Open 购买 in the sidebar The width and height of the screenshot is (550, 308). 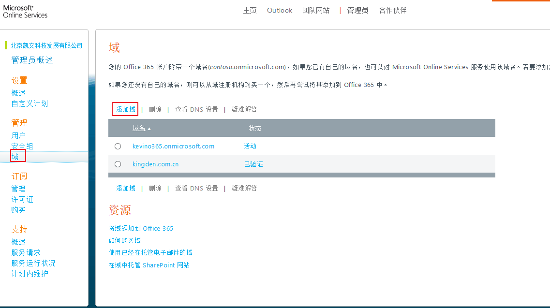click(x=18, y=210)
